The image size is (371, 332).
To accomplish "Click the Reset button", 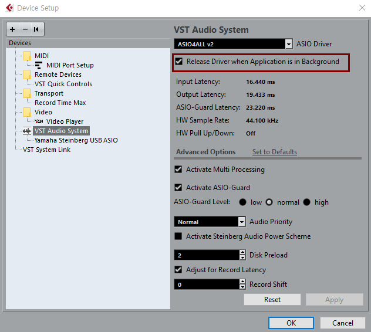I will coord(272,300).
